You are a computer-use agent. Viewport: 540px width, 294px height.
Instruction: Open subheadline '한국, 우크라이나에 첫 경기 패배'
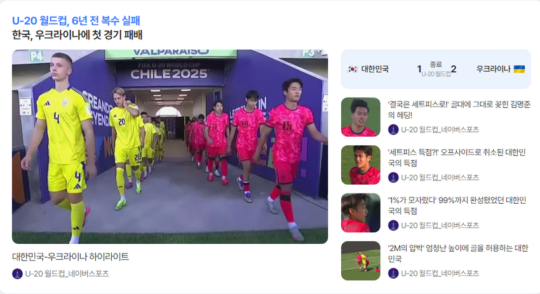coord(77,35)
